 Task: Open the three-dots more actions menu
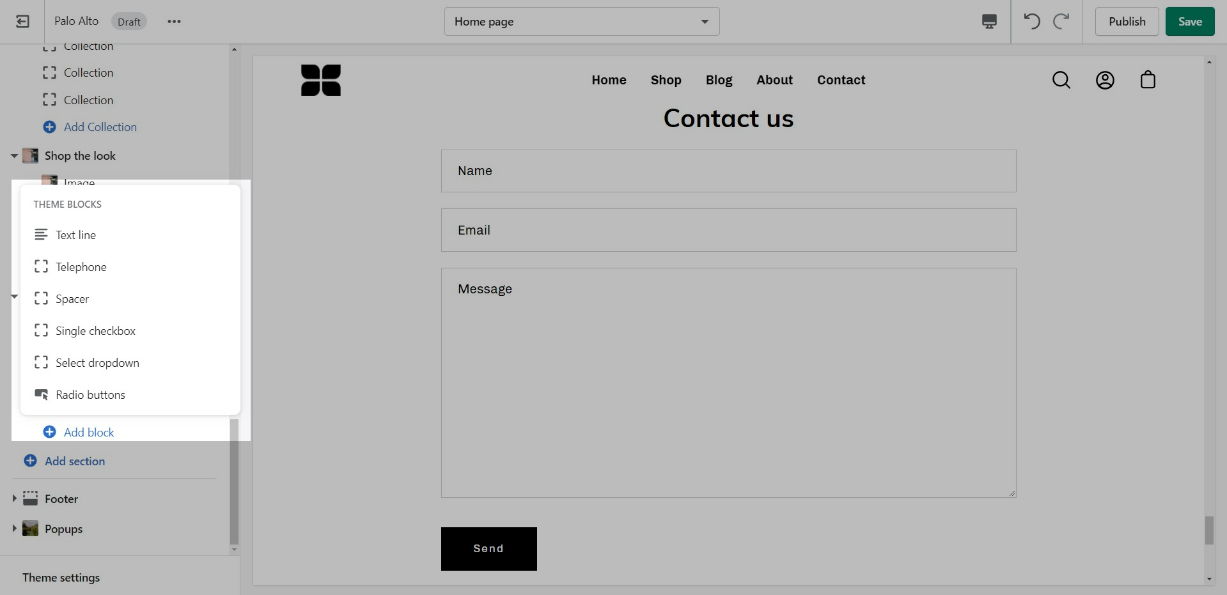pos(174,22)
